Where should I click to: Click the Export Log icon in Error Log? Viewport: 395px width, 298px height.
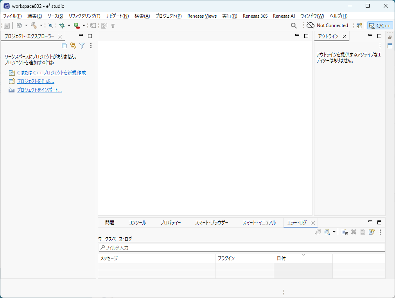tap(318, 232)
